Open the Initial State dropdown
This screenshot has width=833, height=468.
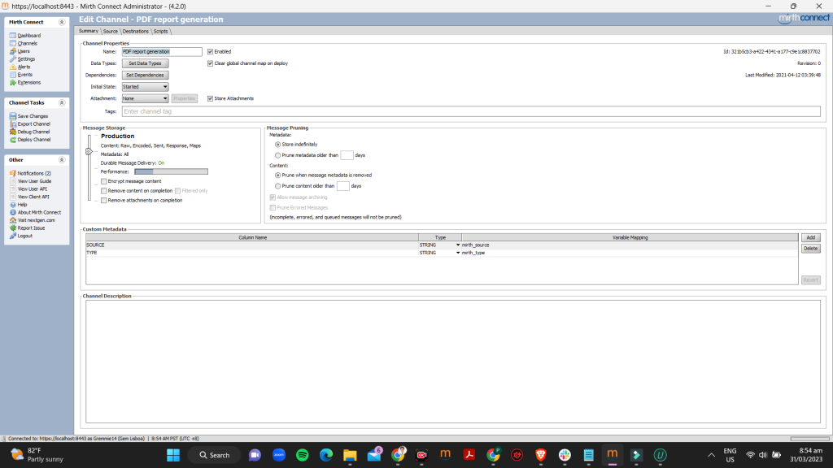(x=145, y=87)
